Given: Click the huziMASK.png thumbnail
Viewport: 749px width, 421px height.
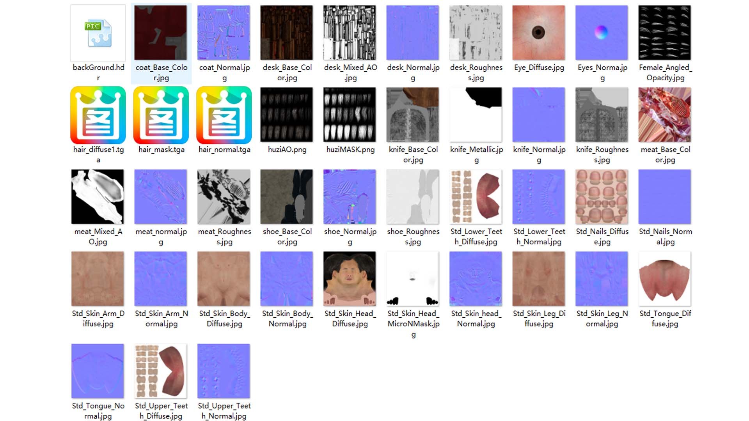Looking at the screenshot, I should (350, 115).
